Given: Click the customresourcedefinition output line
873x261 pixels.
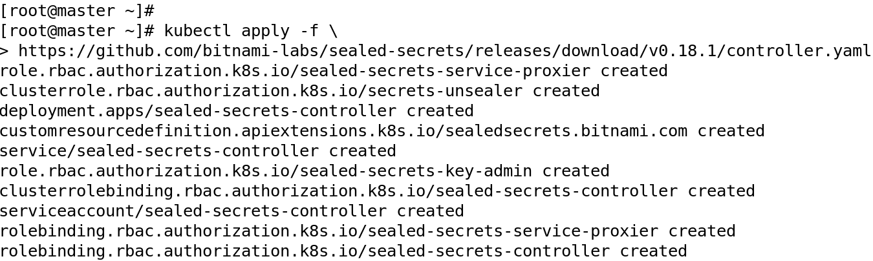Looking at the screenshot, I should [382, 131].
